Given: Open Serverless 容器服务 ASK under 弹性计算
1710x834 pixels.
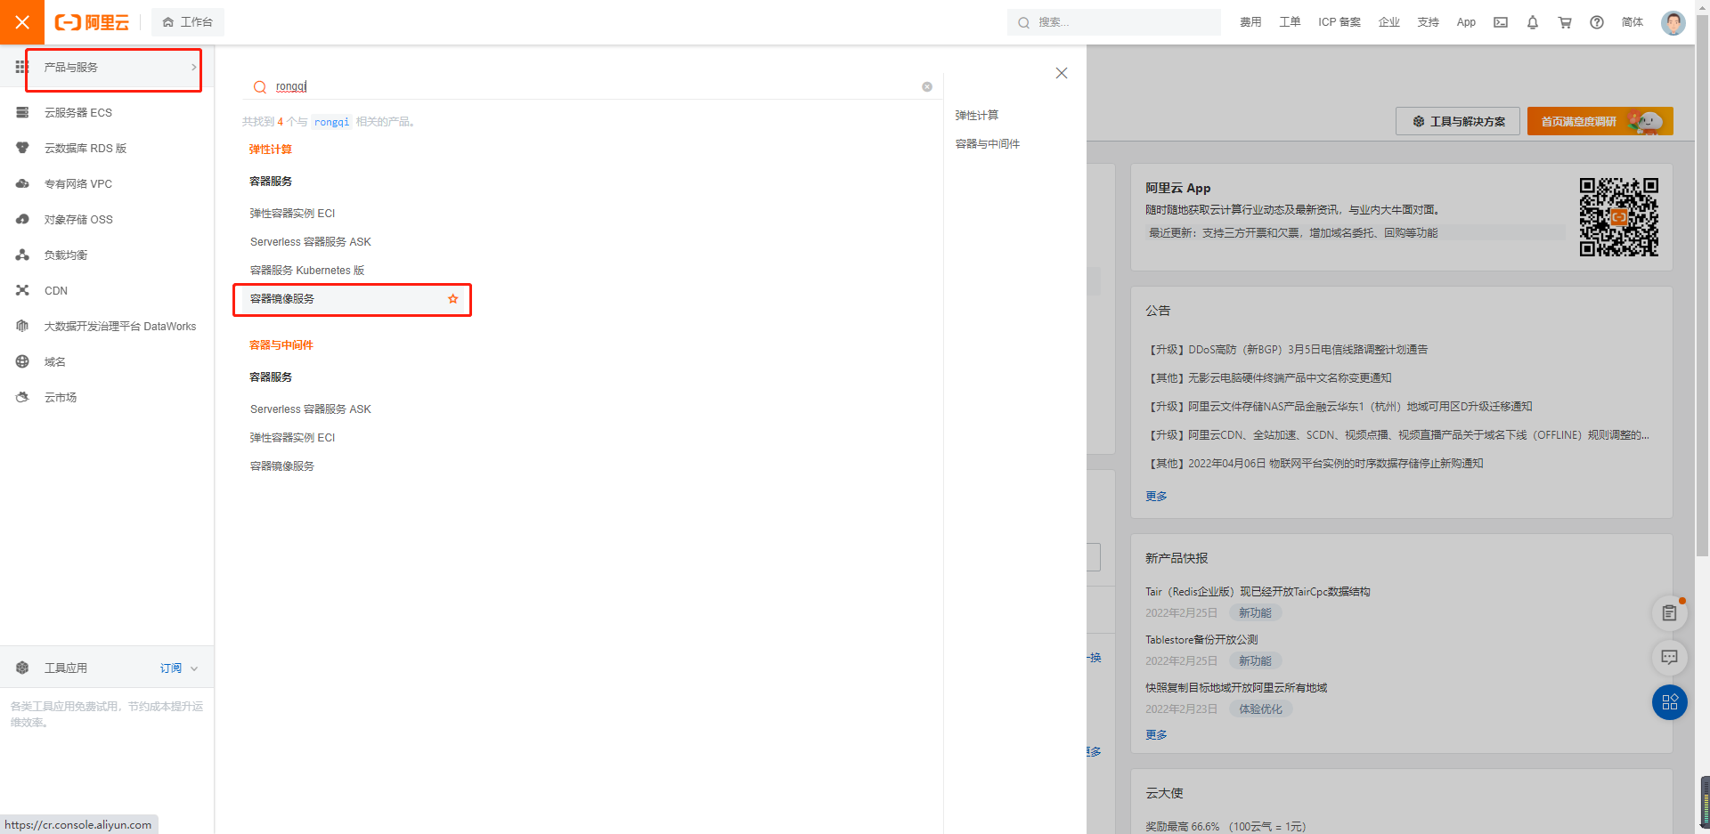Looking at the screenshot, I should click(311, 241).
